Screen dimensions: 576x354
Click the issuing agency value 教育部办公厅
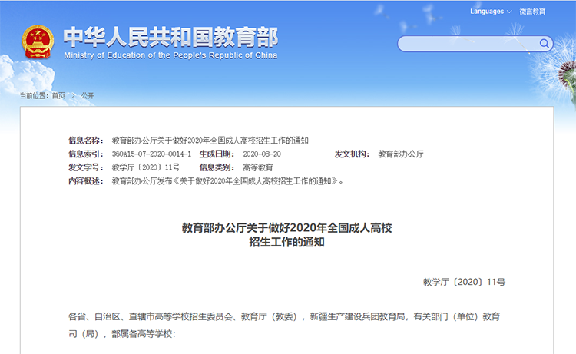(400, 154)
